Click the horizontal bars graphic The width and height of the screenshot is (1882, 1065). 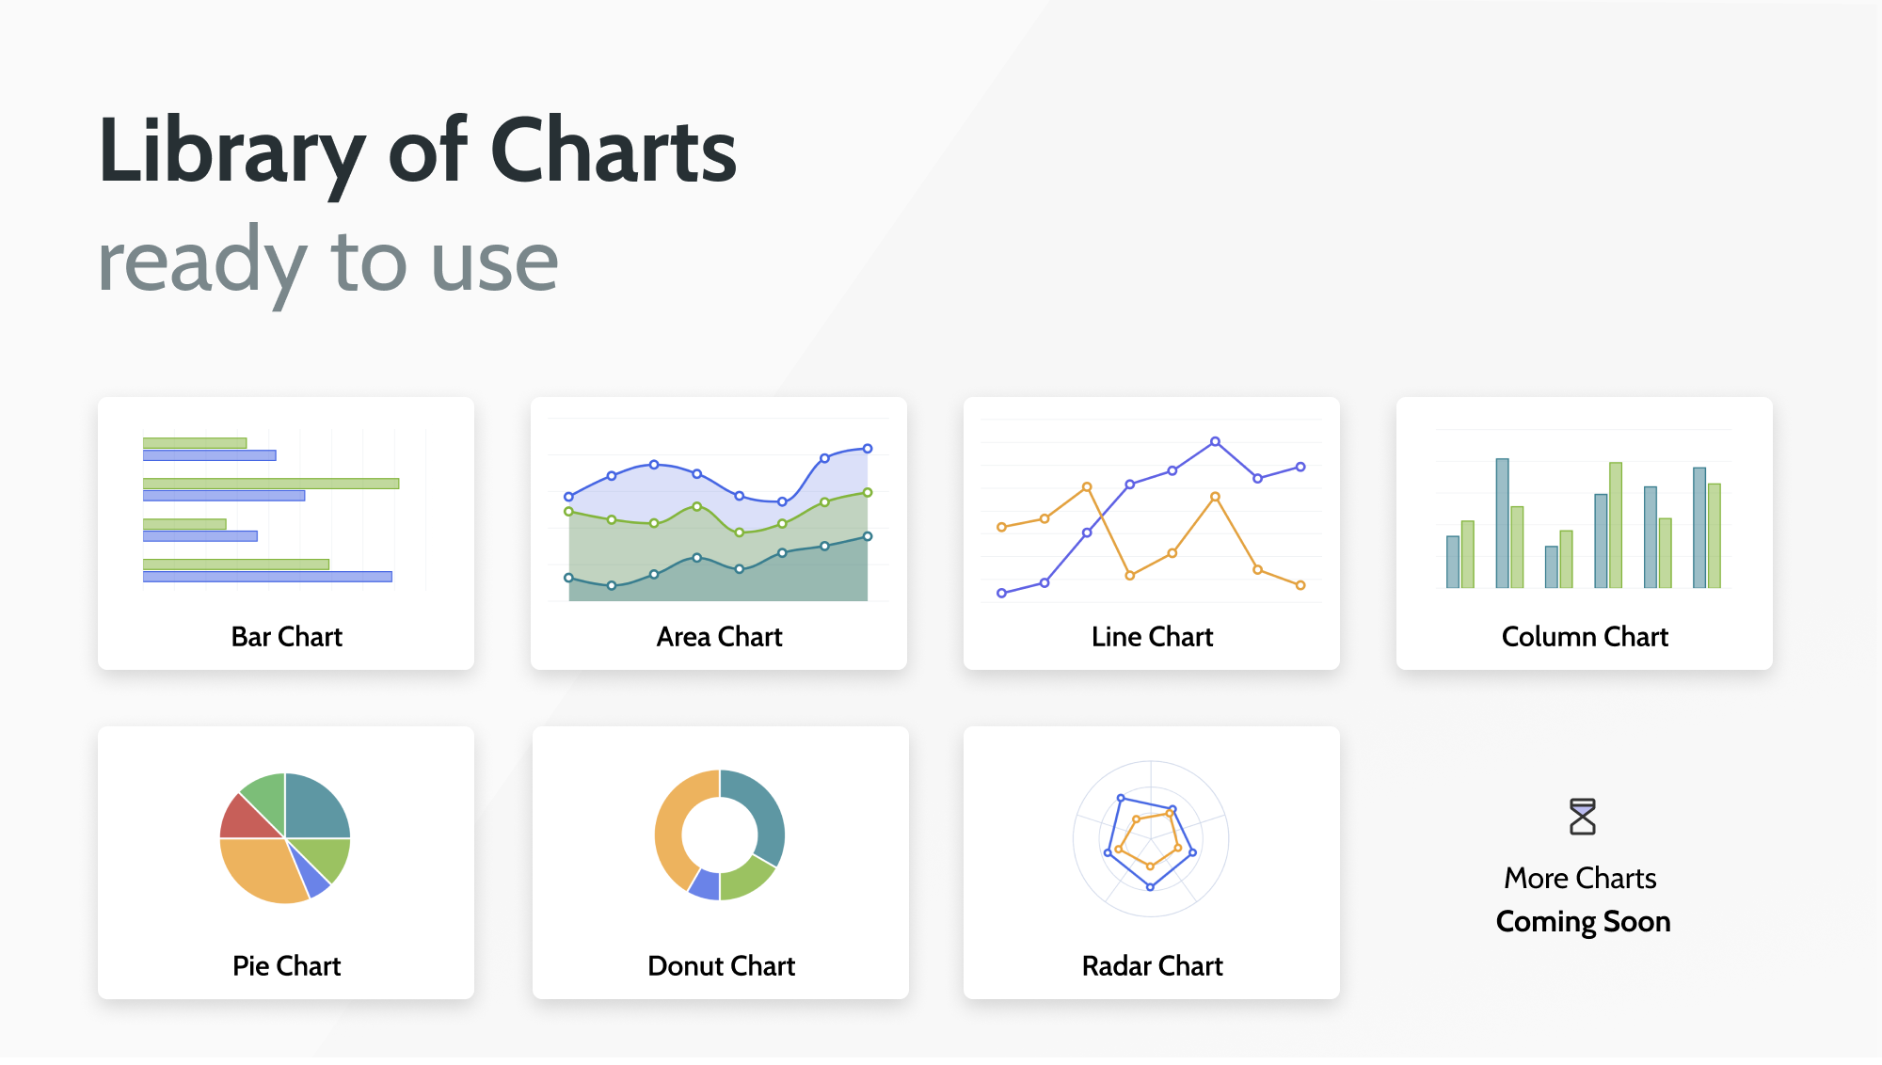coord(271,510)
